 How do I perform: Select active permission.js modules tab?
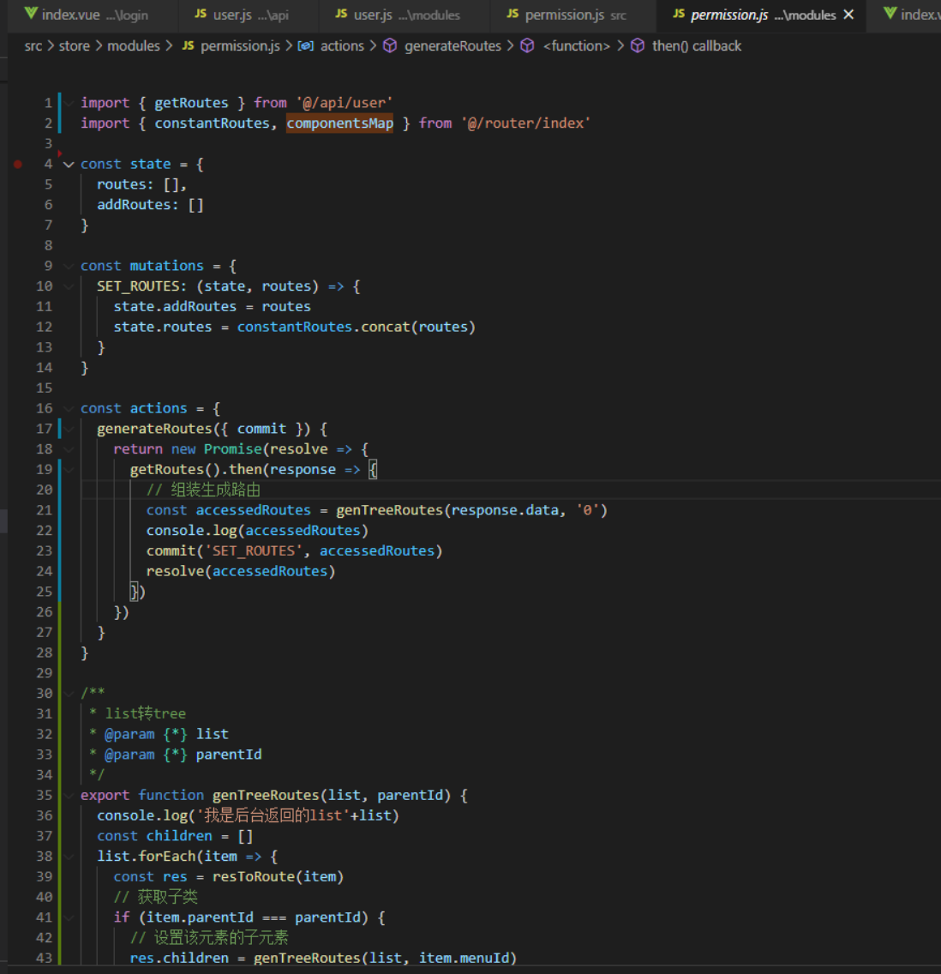pyautogui.click(x=762, y=15)
